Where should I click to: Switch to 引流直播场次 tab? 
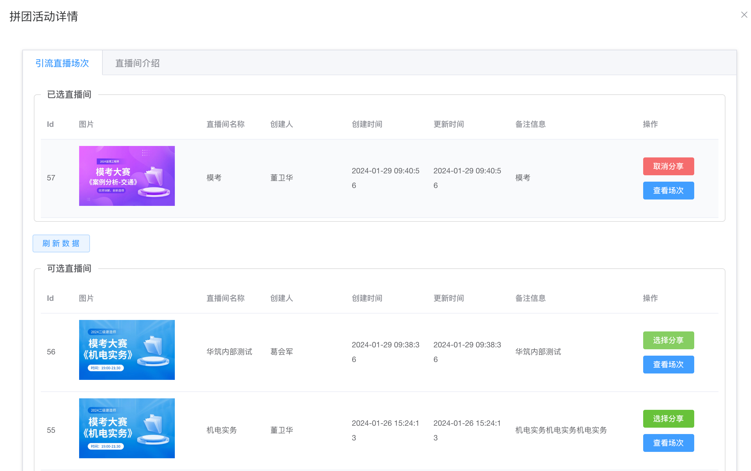[x=62, y=63]
